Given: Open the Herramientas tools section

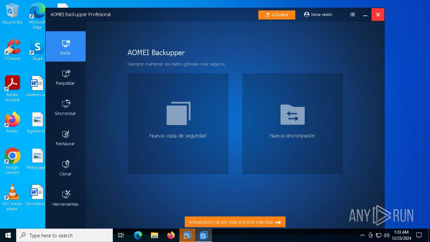Looking at the screenshot, I should (x=66, y=198).
